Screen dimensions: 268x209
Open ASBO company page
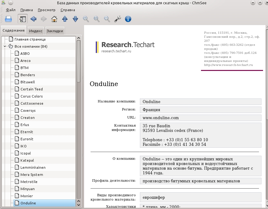(x=25, y=54)
